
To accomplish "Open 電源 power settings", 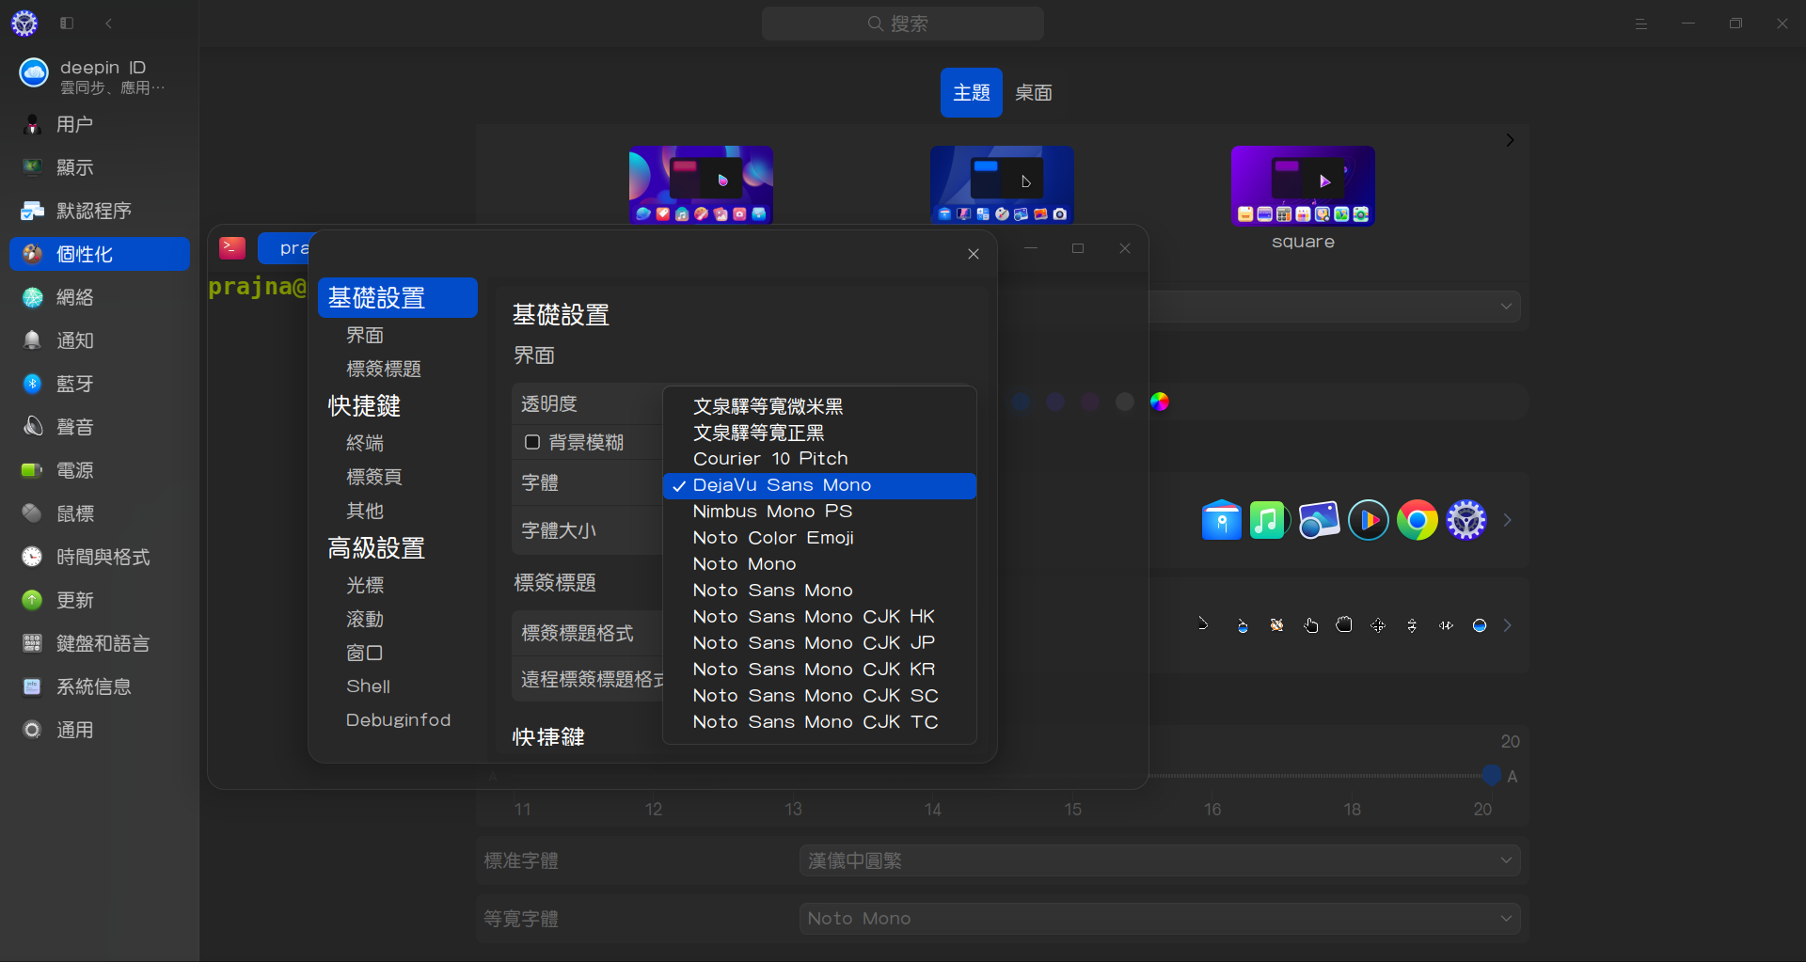I will [x=100, y=470].
